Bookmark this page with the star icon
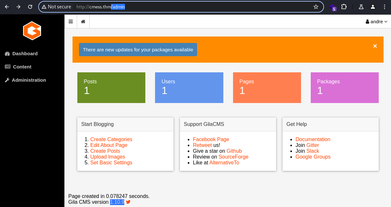Viewport: 391px width, 207px height. pyautogui.click(x=316, y=7)
